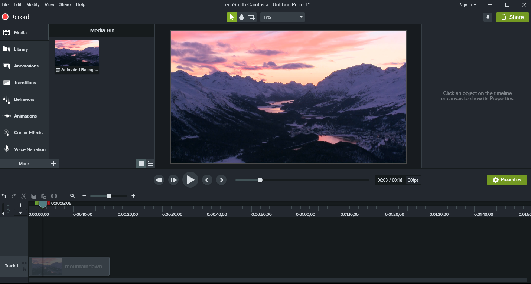Select the Crop tool above the canvas
531x284 pixels.
coord(252,17)
